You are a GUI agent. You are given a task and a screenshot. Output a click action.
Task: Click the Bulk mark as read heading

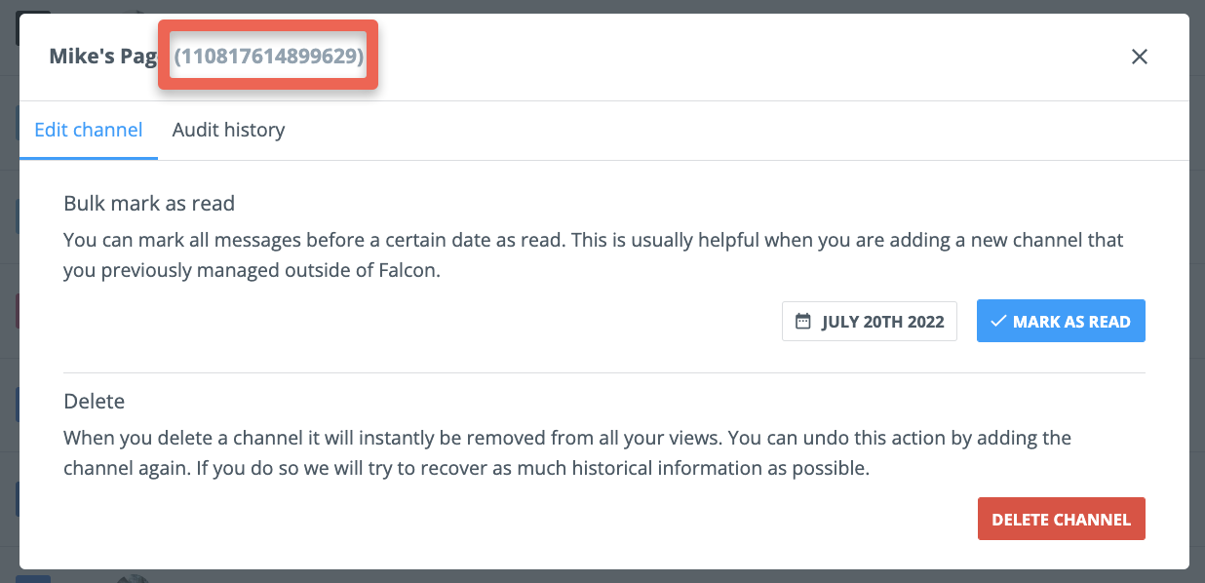point(149,204)
